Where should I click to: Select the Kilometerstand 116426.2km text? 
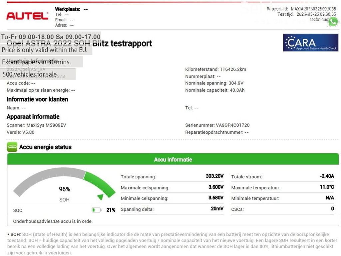click(215, 69)
